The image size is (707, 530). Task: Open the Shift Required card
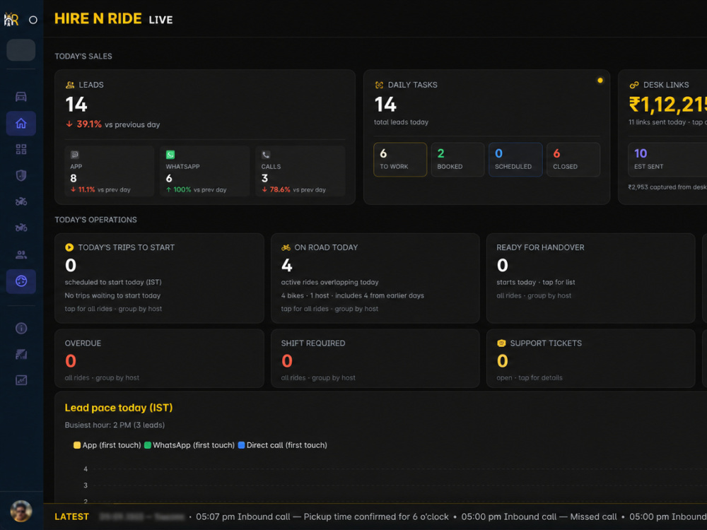pyautogui.click(x=375, y=358)
